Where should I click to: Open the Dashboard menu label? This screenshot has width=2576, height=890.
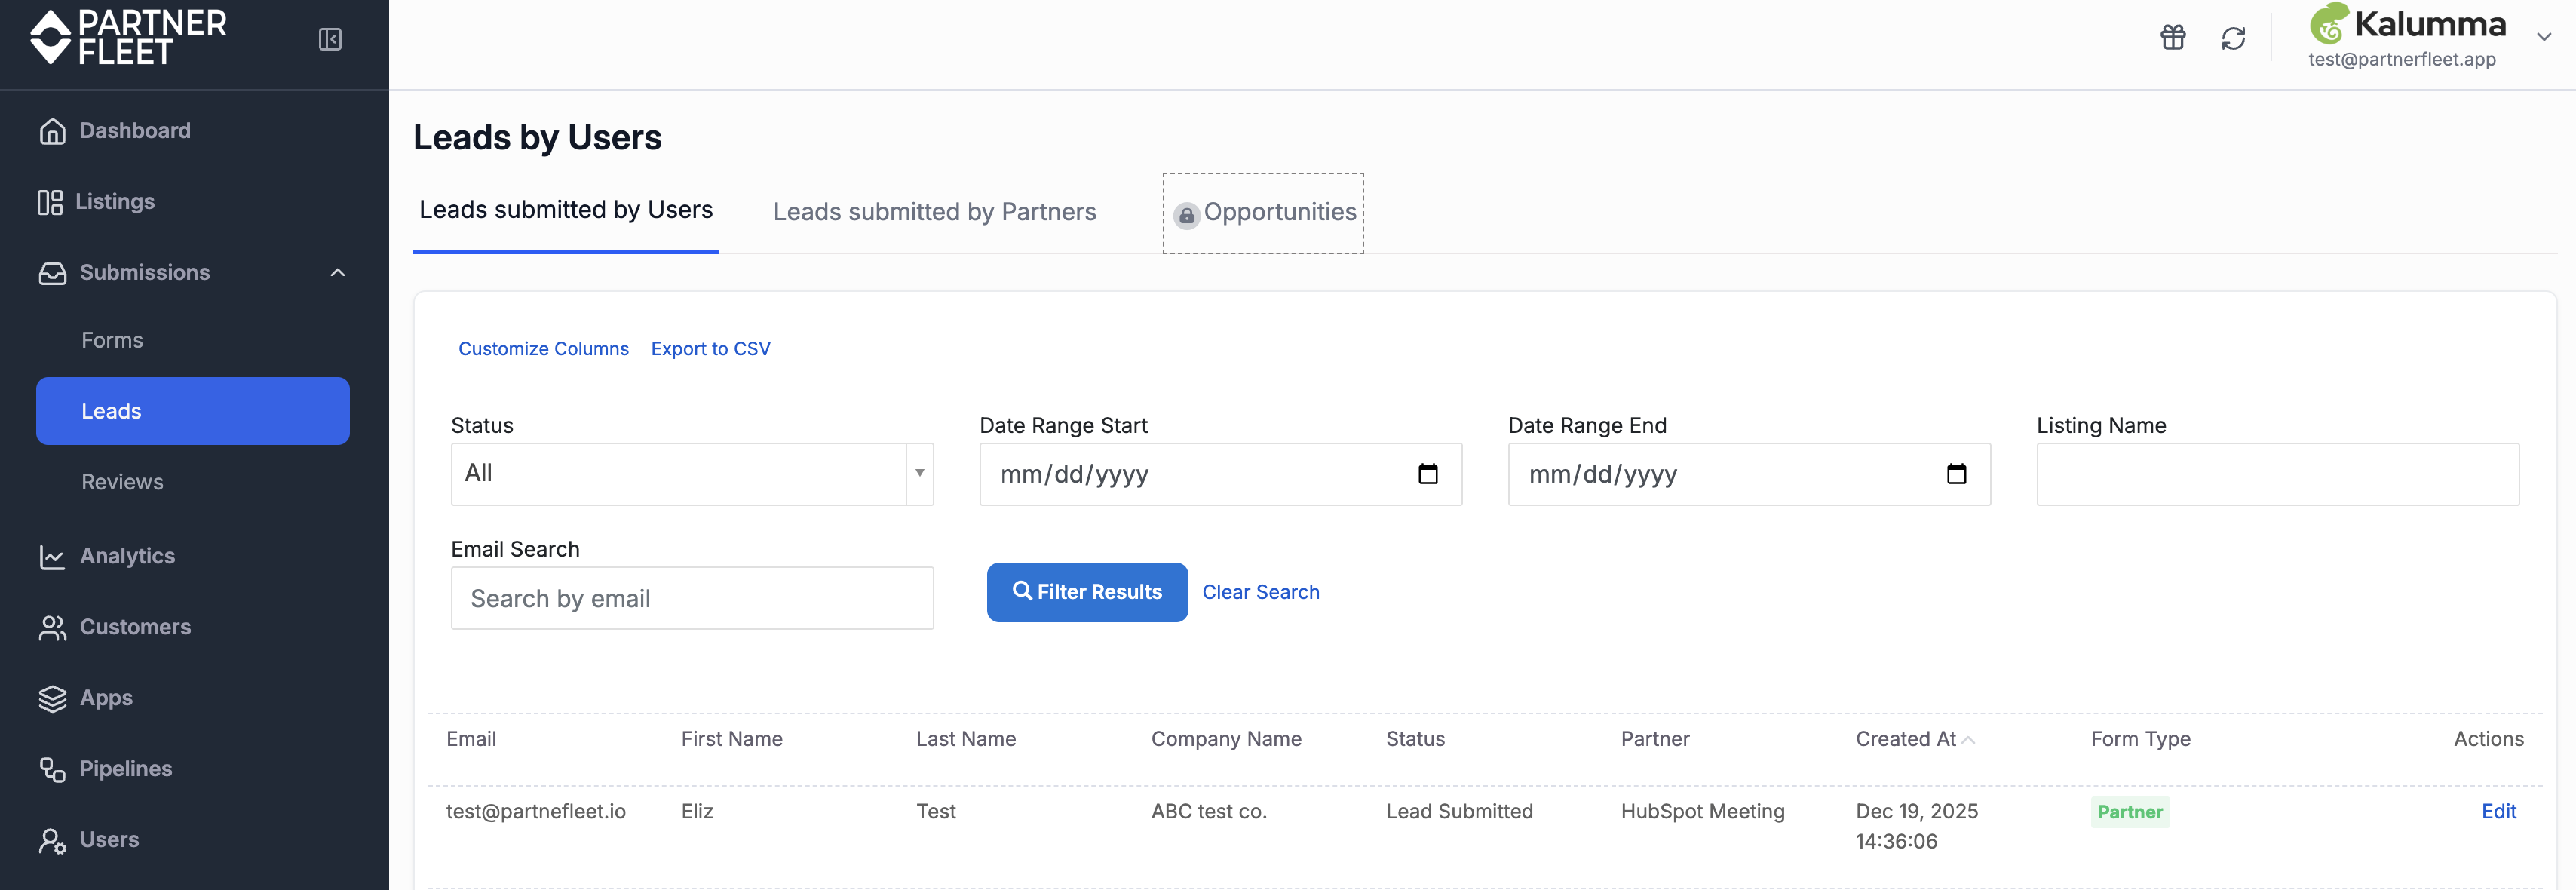click(135, 131)
